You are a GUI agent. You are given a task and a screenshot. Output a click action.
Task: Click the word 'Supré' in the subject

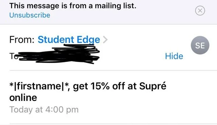coord(153,86)
